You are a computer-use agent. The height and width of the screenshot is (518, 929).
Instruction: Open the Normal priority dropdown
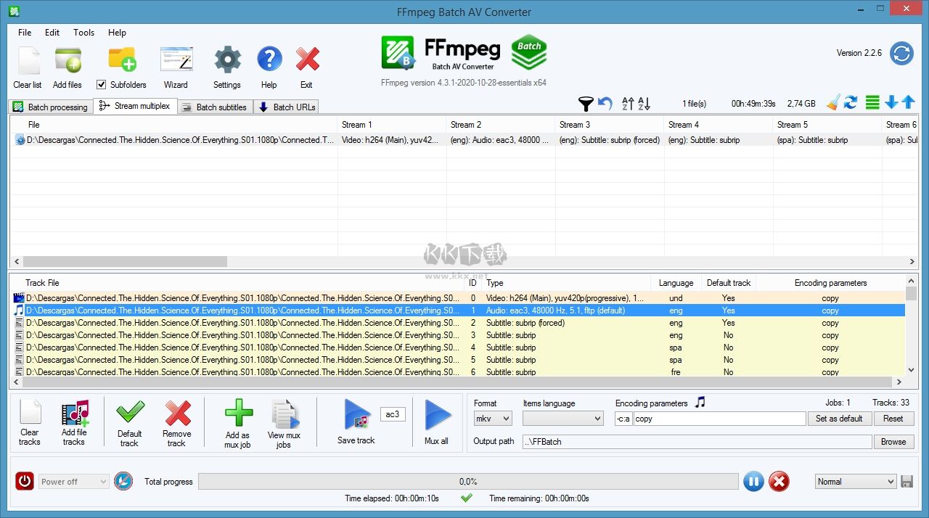(855, 481)
